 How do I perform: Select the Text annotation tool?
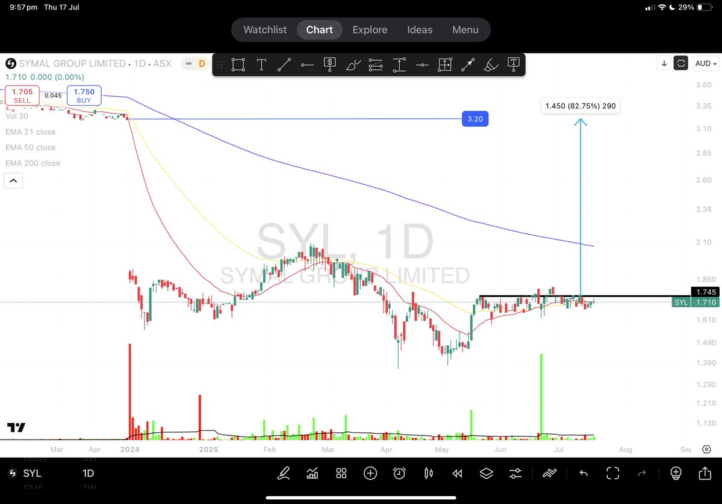pyautogui.click(x=261, y=65)
